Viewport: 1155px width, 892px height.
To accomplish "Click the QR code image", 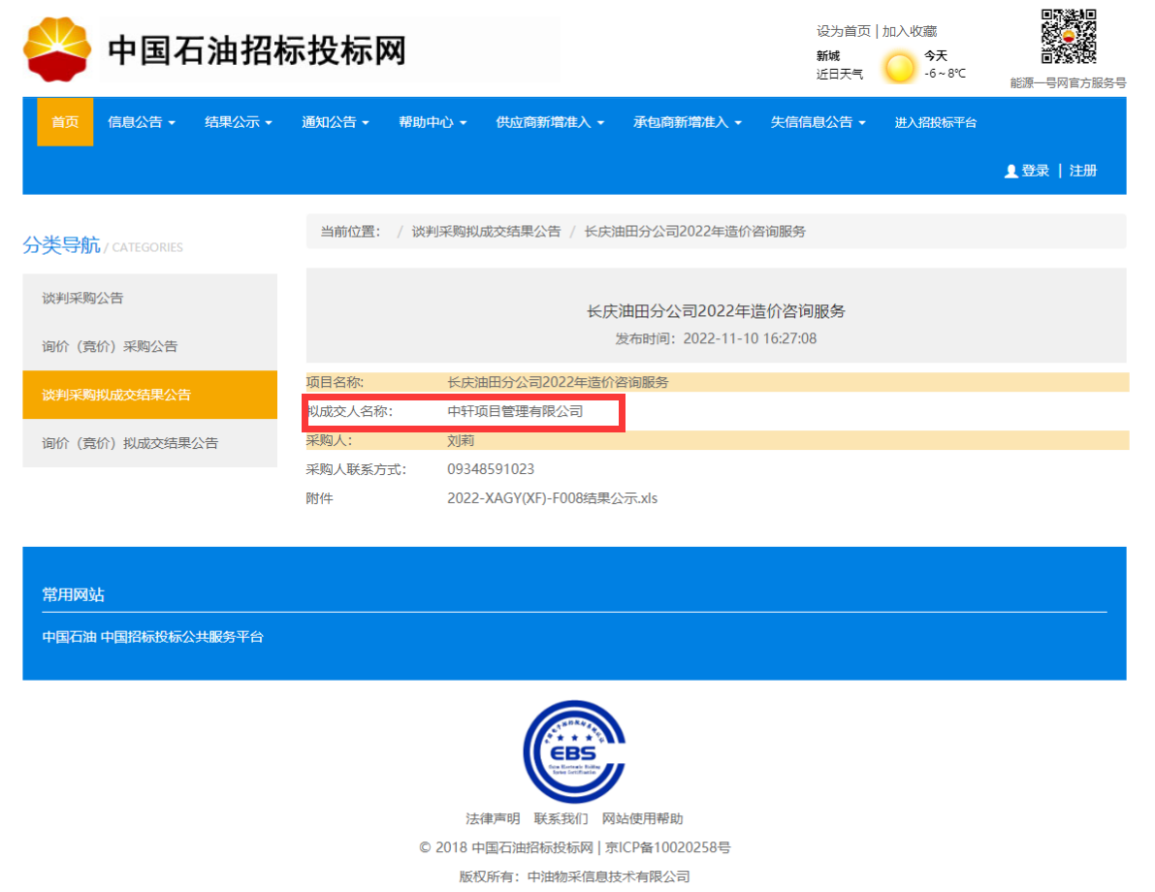I will coord(1068,37).
